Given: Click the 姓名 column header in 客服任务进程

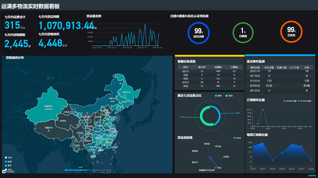Looking at the screenshot, I should tap(185, 67).
